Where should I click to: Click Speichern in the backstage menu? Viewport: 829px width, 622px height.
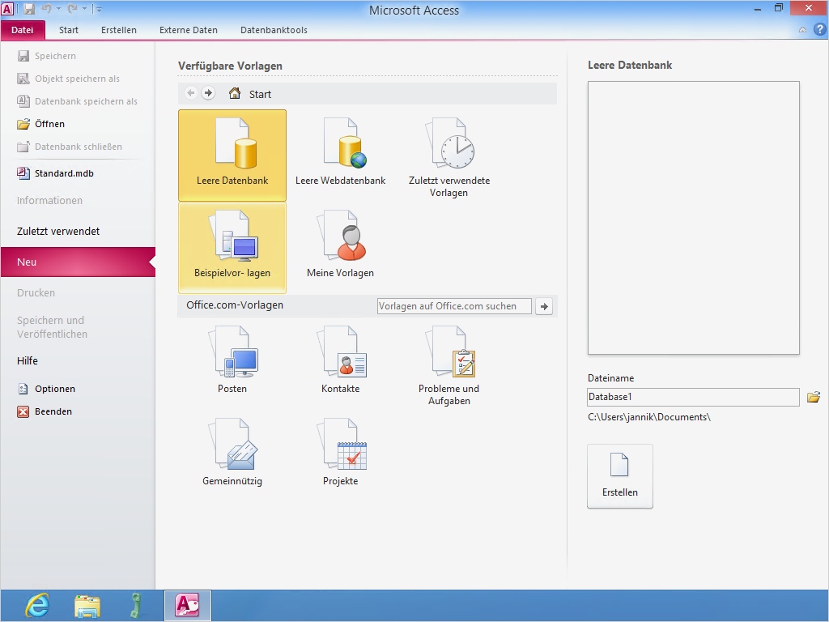tap(46, 56)
